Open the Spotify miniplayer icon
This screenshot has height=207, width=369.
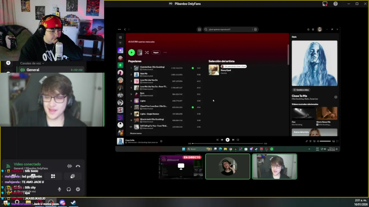coord(334,141)
